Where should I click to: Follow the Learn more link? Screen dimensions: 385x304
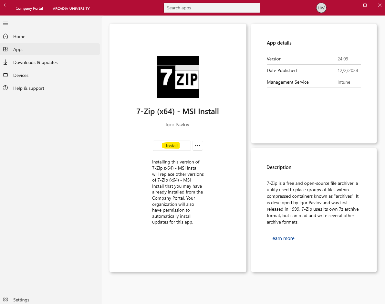point(282,238)
